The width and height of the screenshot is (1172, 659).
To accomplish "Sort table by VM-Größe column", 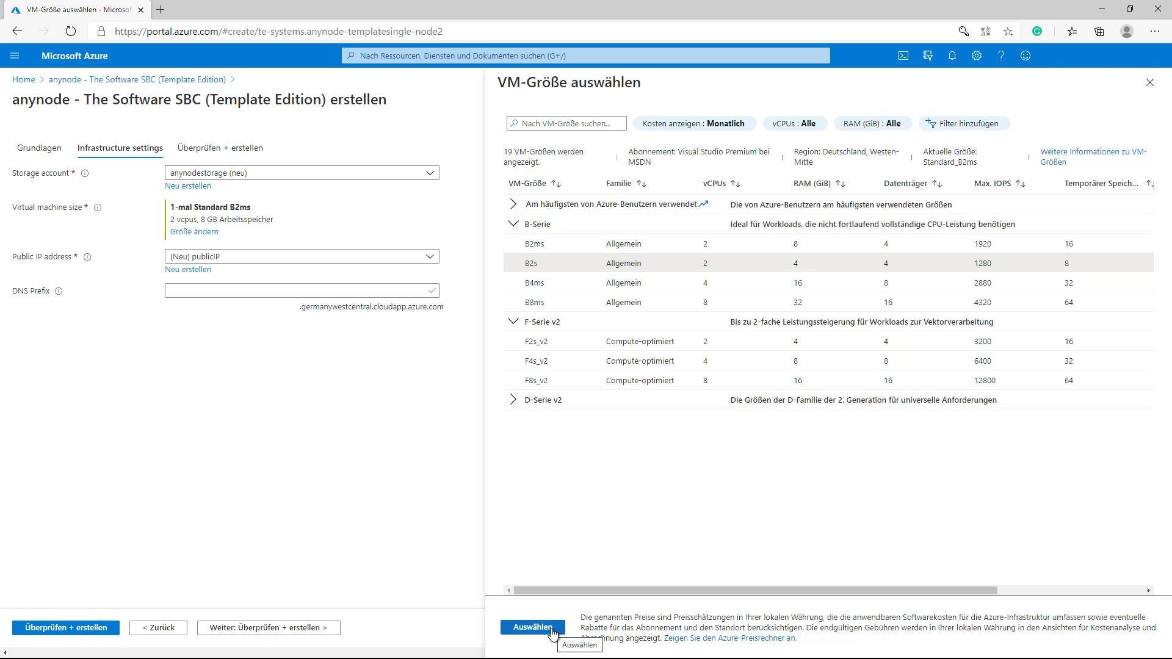I will pos(534,184).
